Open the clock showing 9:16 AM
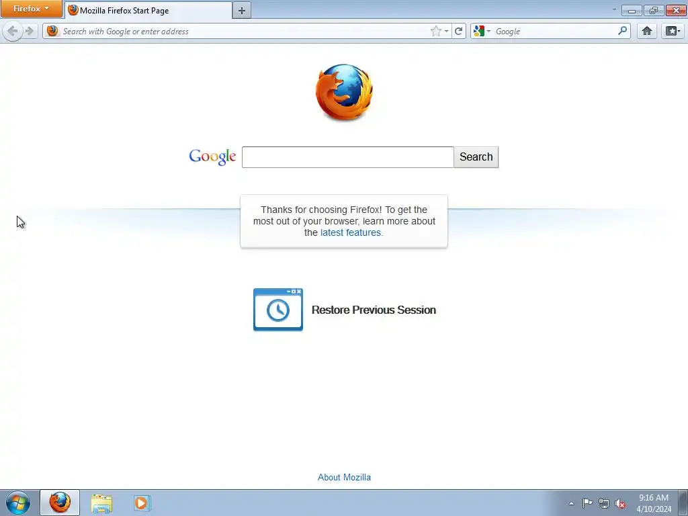 point(654,503)
